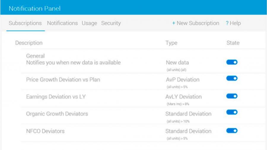Click the Description column header
The width and height of the screenshot is (267, 150).
[29, 43]
